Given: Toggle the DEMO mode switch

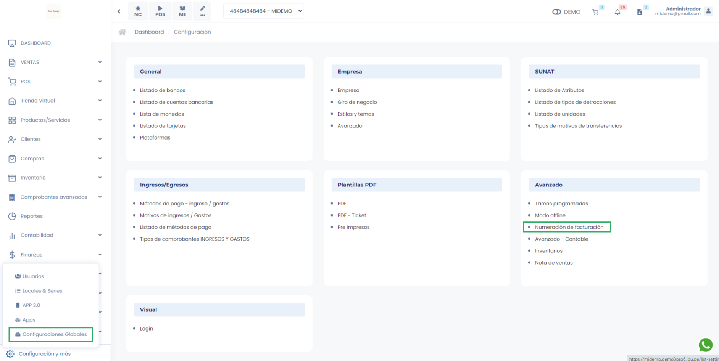Looking at the screenshot, I should 556,12.
